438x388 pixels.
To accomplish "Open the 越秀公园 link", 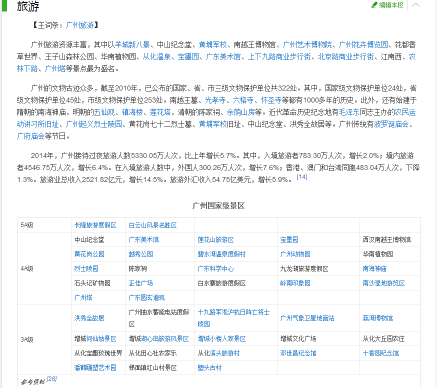I will (141, 254).
